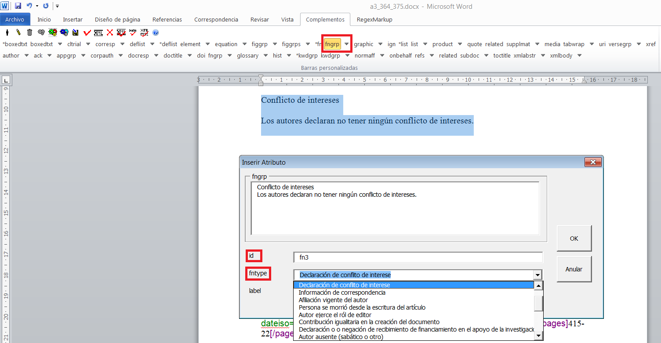Click the floppy disk icon with blue arrow

point(76,32)
